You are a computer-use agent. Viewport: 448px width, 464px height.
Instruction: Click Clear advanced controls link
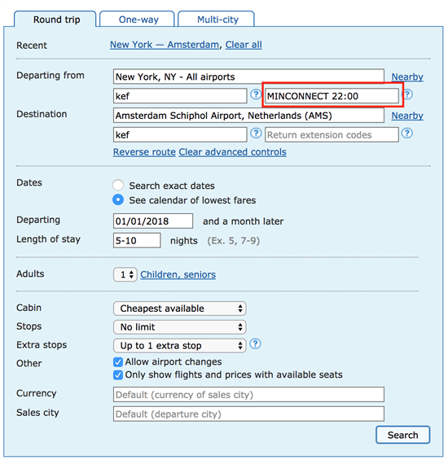coord(232,151)
